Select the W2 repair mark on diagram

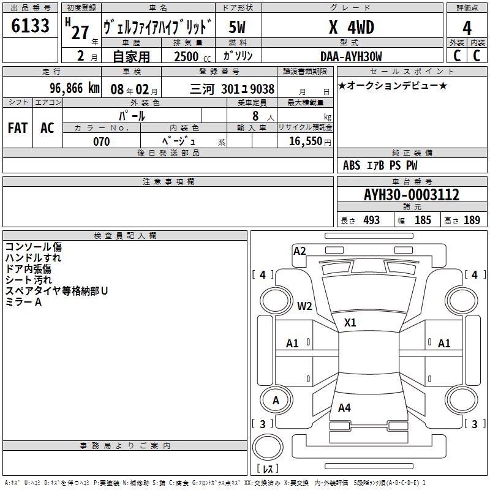click(x=304, y=306)
